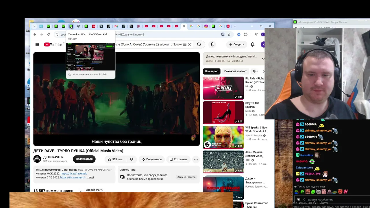This screenshot has height=208, width=370.
Task: Select the Все видео filter chip
Action: pyautogui.click(x=212, y=71)
